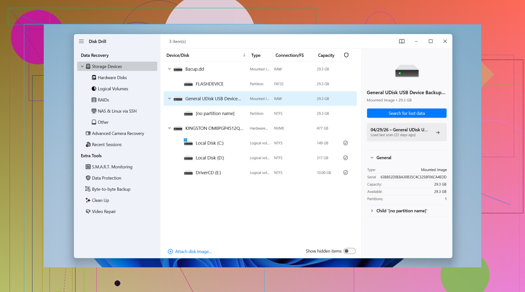Select the 'FLASHDEVICE' partition name
This screenshot has width=525, height=292.
coord(210,84)
